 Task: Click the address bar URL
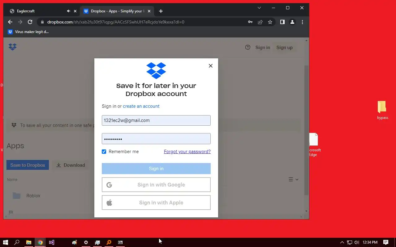coord(116,22)
